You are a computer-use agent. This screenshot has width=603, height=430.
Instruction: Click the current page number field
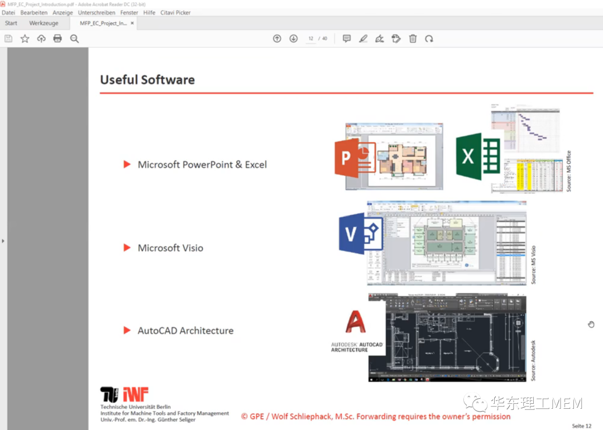[x=311, y=38]
